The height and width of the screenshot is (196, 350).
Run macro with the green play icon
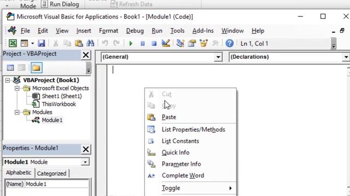pyautogui.click(x=131, y=44)
